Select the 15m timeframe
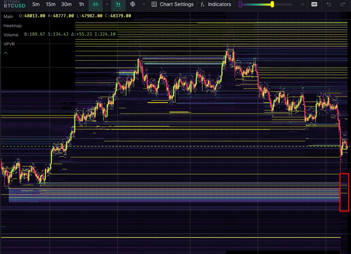Image resolution: width=351 pixels, height=254 pixels. pos(50,4)
